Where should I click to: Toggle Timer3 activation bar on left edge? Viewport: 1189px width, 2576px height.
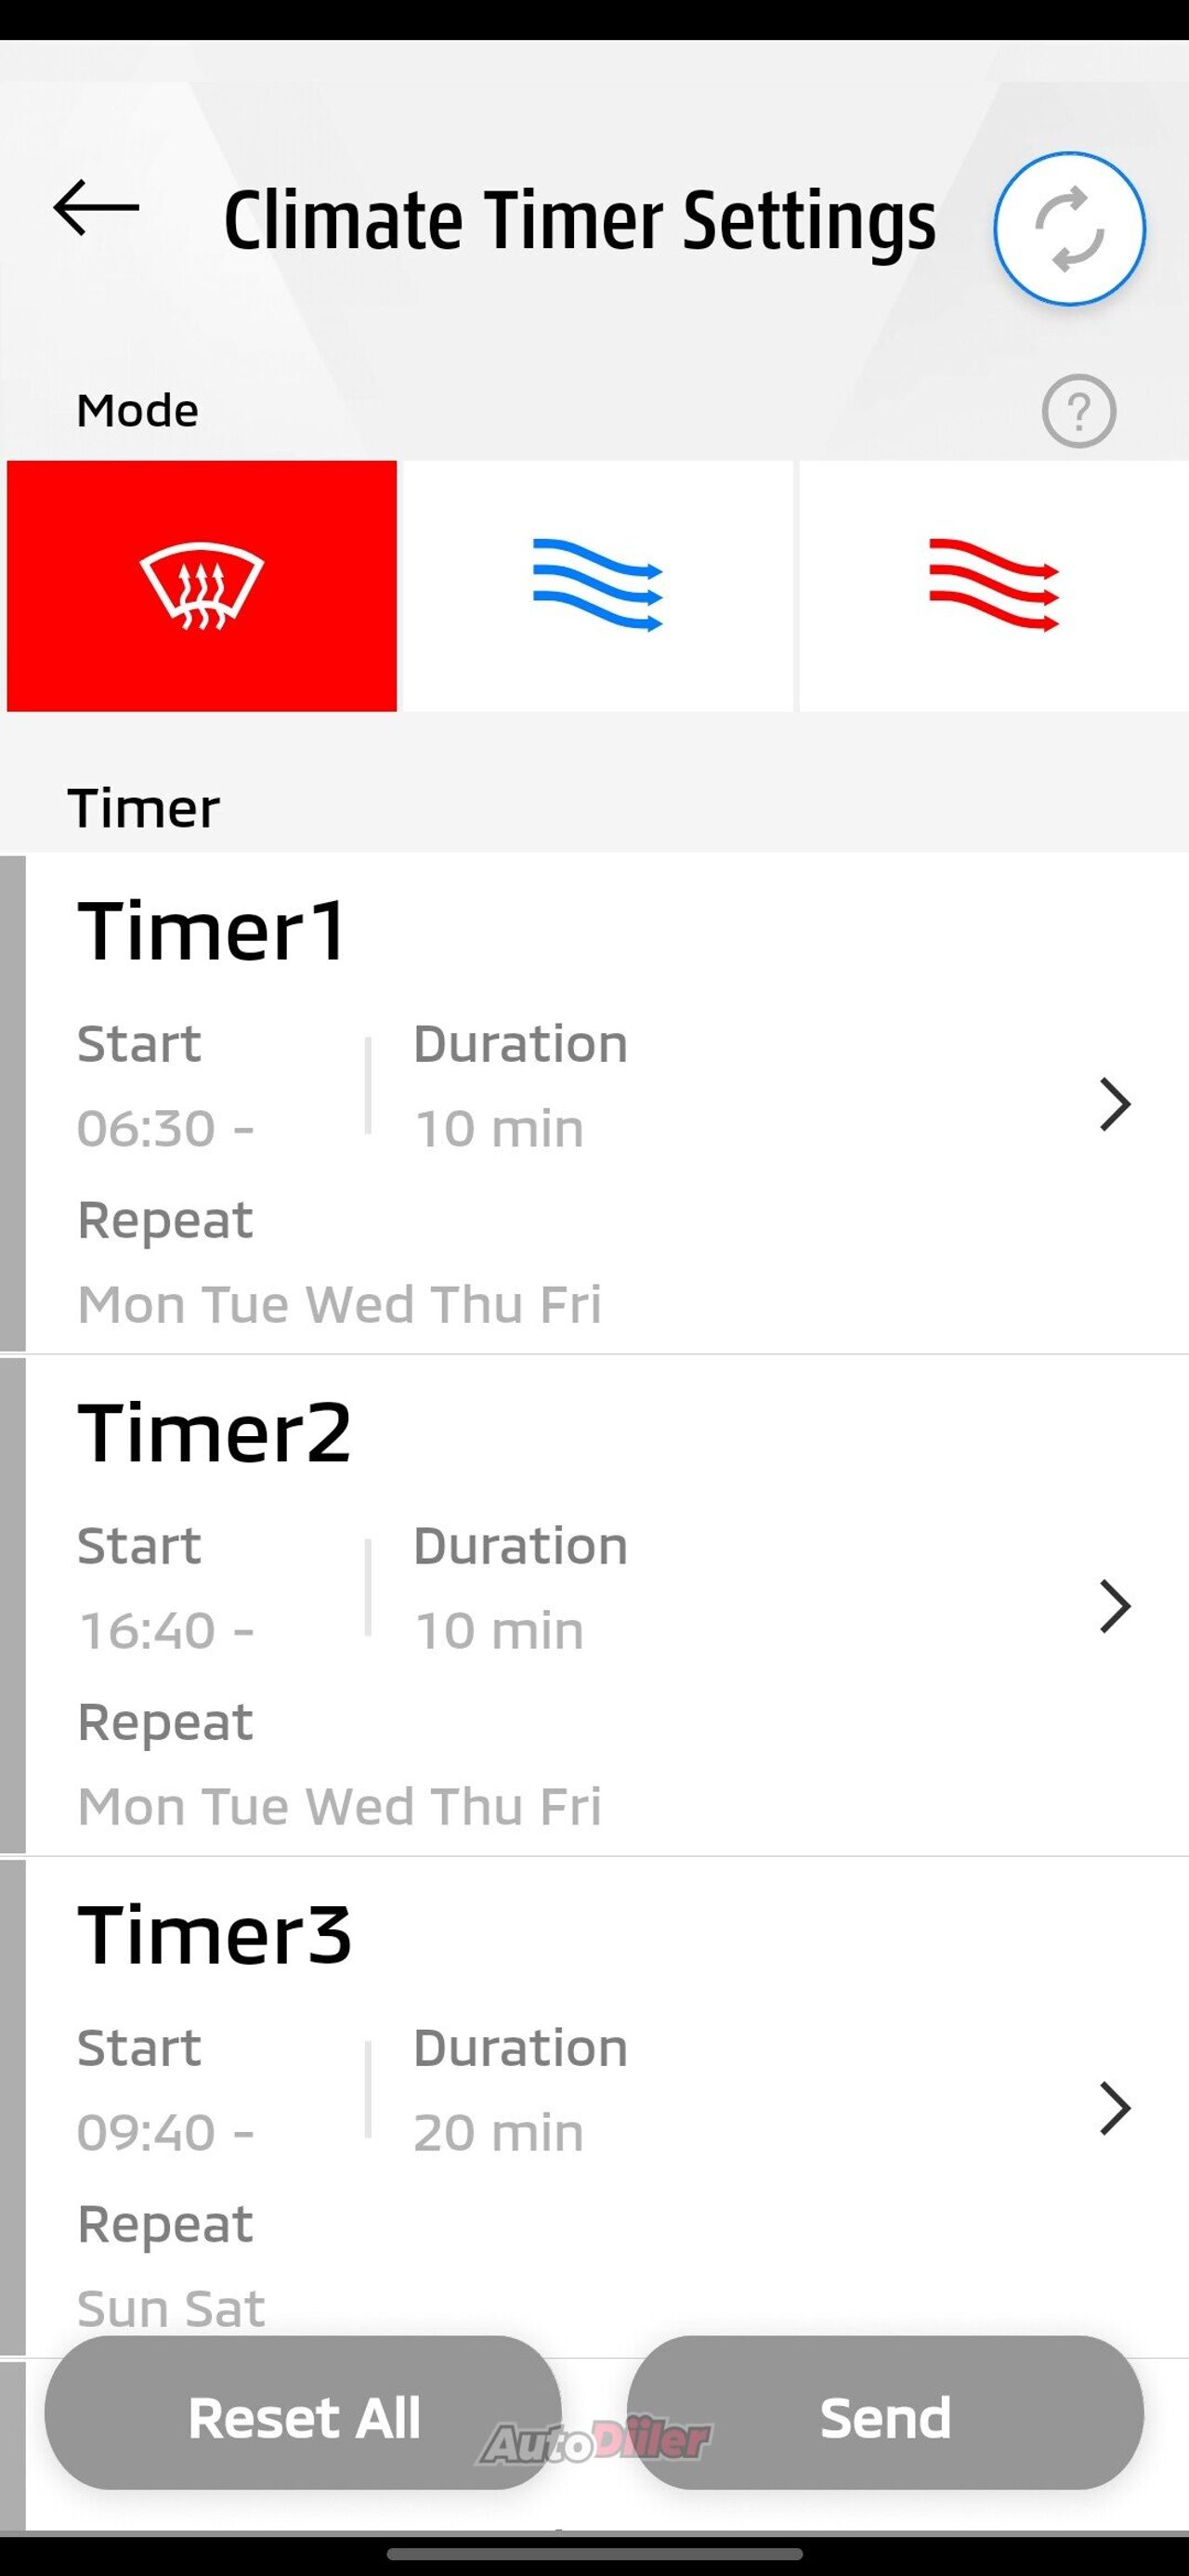pyautogui.click(x=13, y=2107)
